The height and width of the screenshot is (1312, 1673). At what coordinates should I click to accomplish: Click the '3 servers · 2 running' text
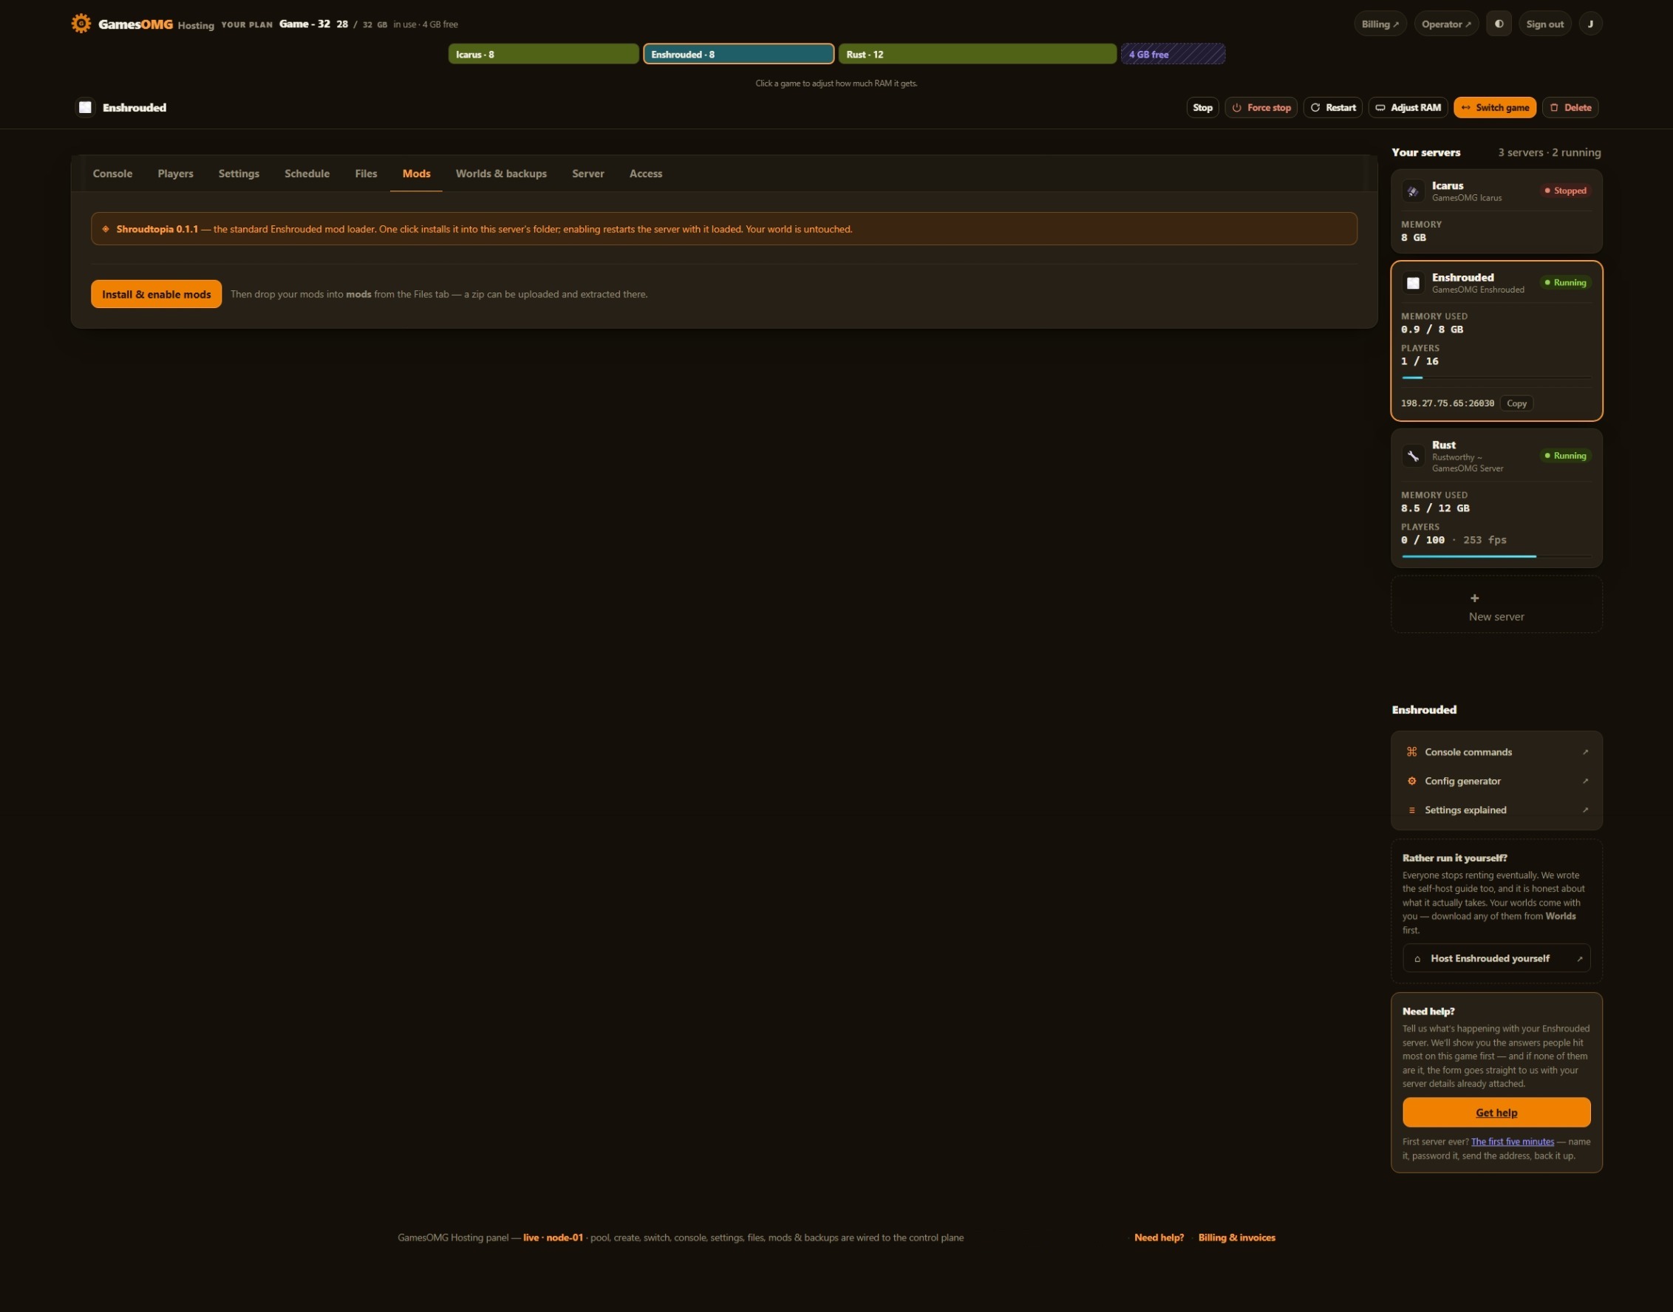[1550, 152]
